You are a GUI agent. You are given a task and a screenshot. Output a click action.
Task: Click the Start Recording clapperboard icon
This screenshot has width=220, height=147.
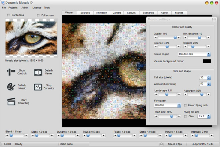pyautogui.click(x=12, y=101)
